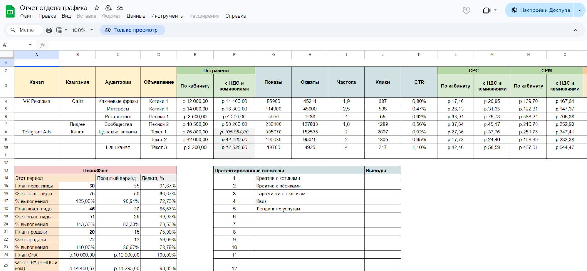The height and width of the screenshot is (271, 587).
Task: Click the filter views table icon
Action: click(59, 30)
